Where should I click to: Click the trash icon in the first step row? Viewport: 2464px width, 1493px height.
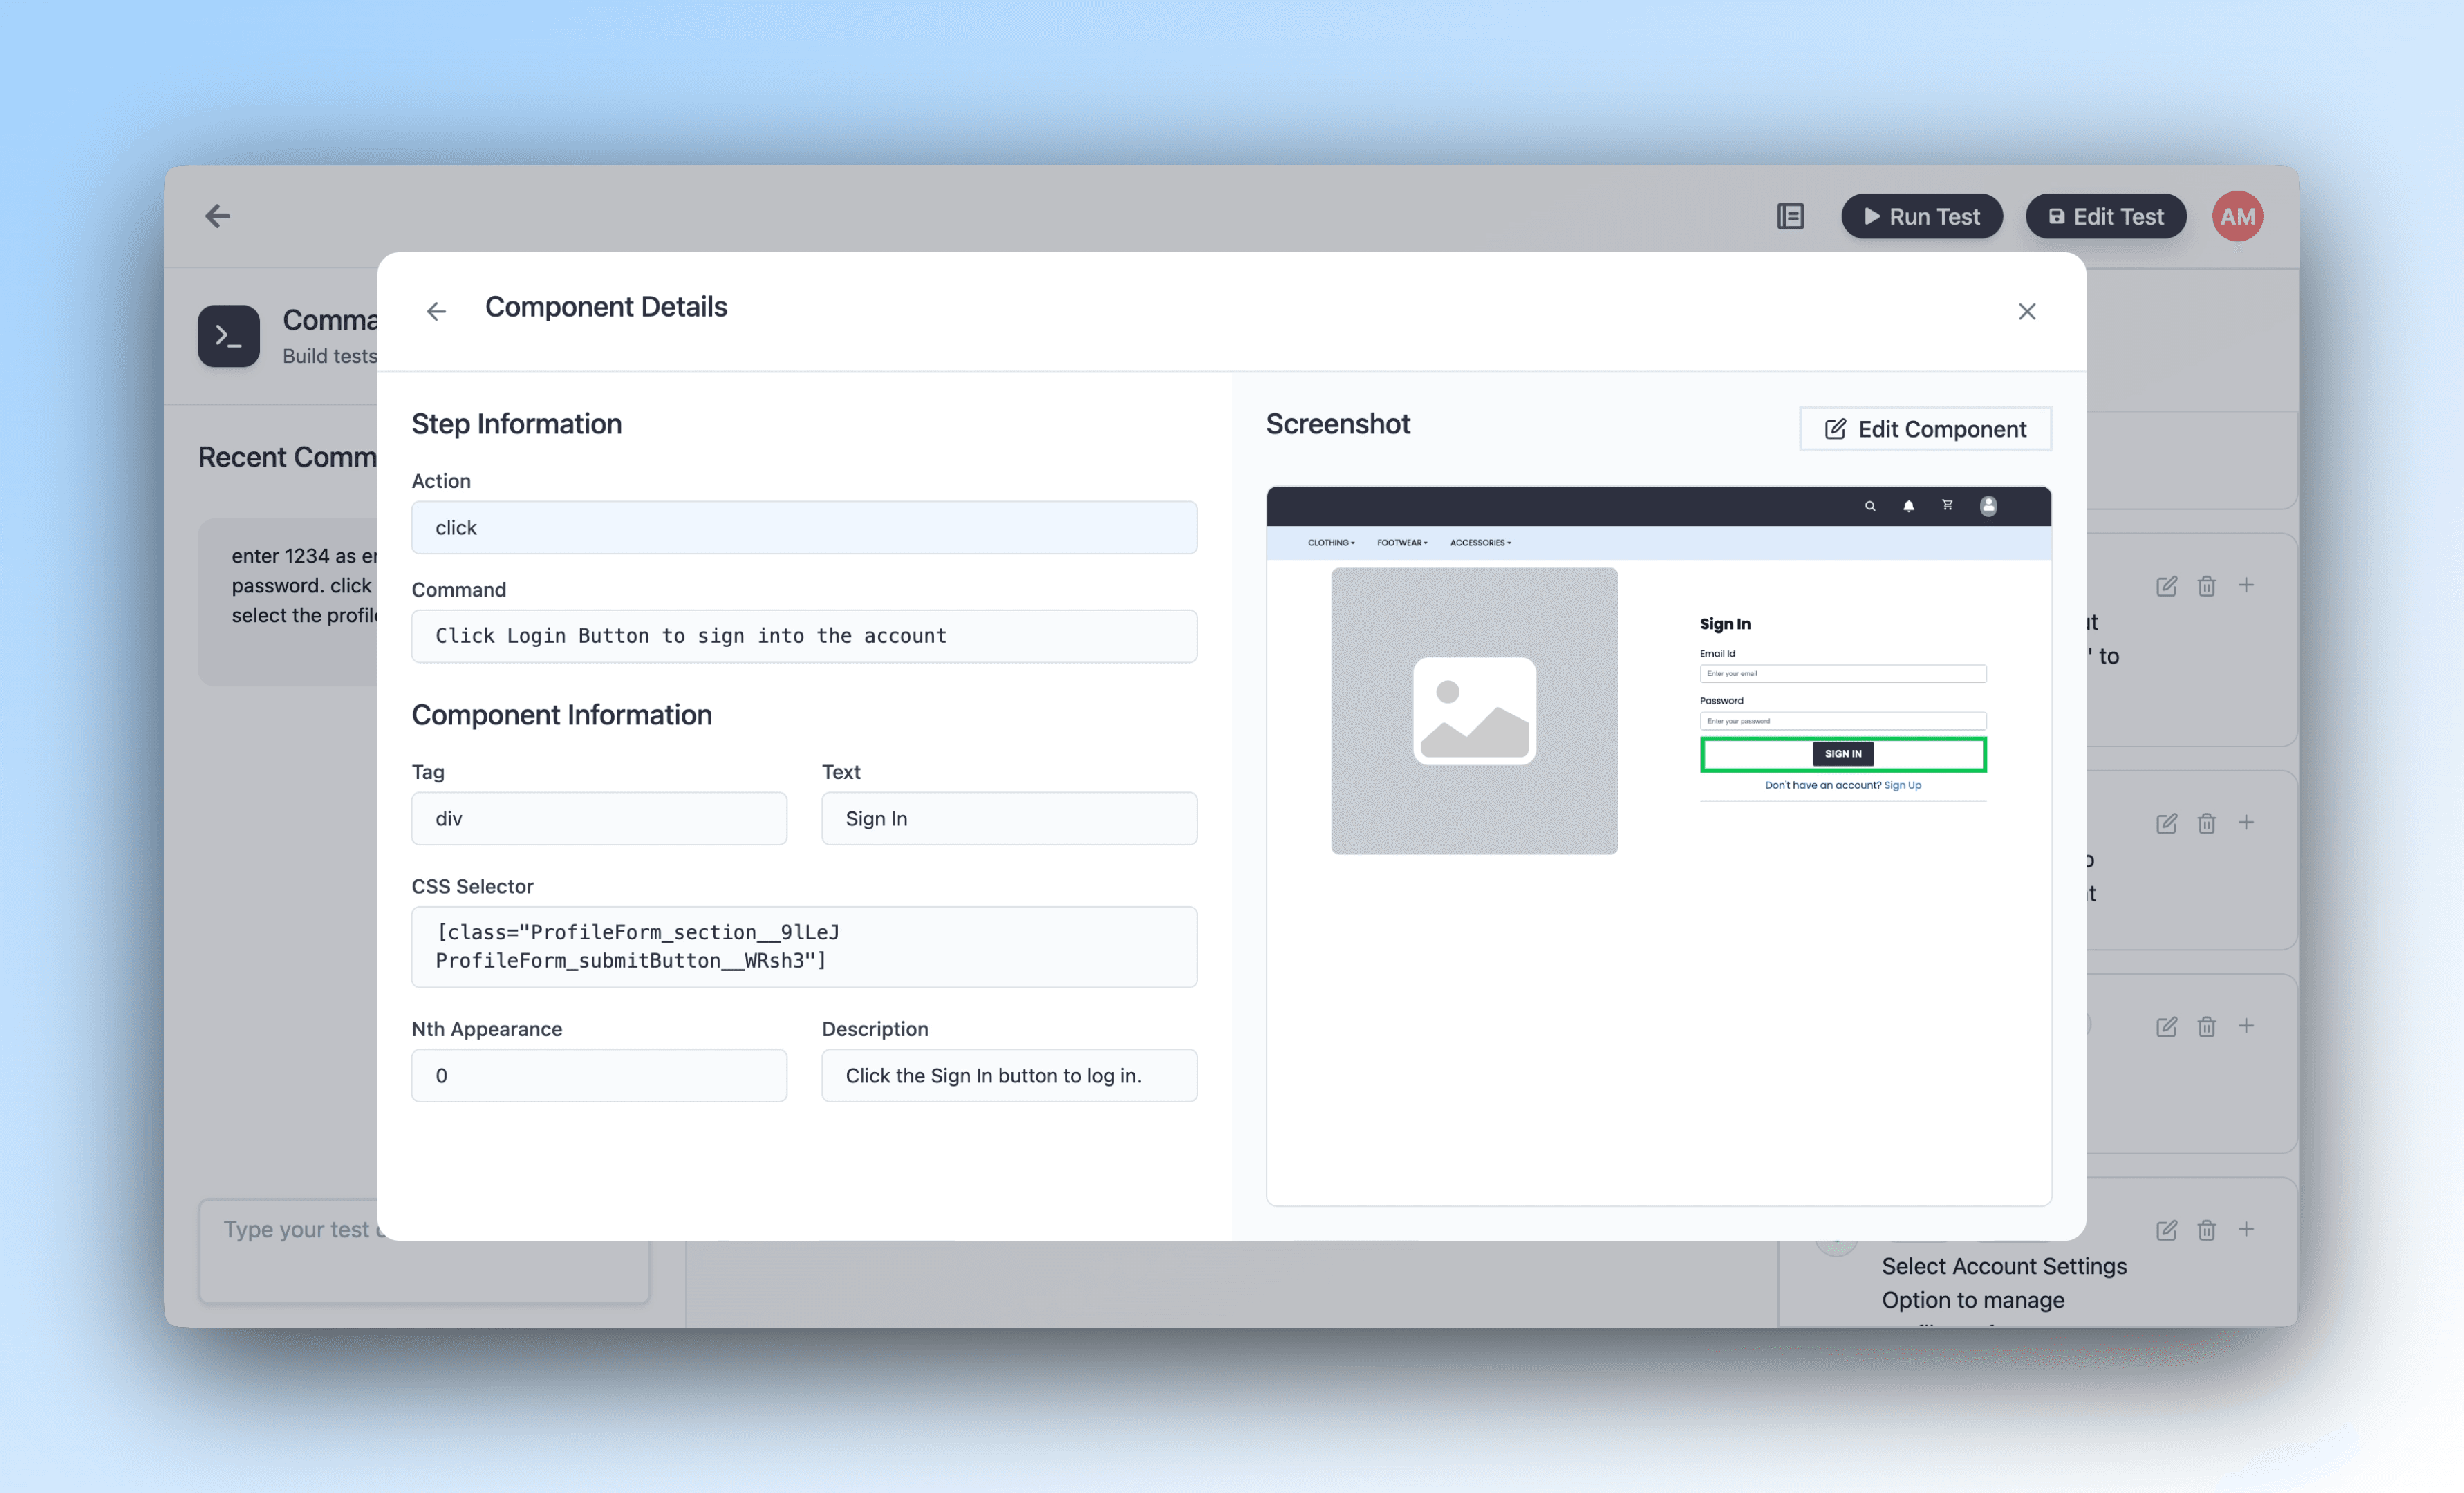[x=2206, y=586]
